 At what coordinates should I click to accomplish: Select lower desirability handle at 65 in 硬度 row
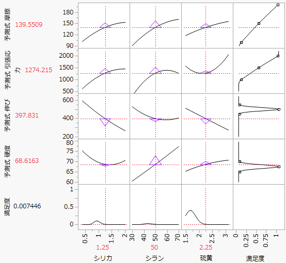pyautogui.click(x=240, y=172)
